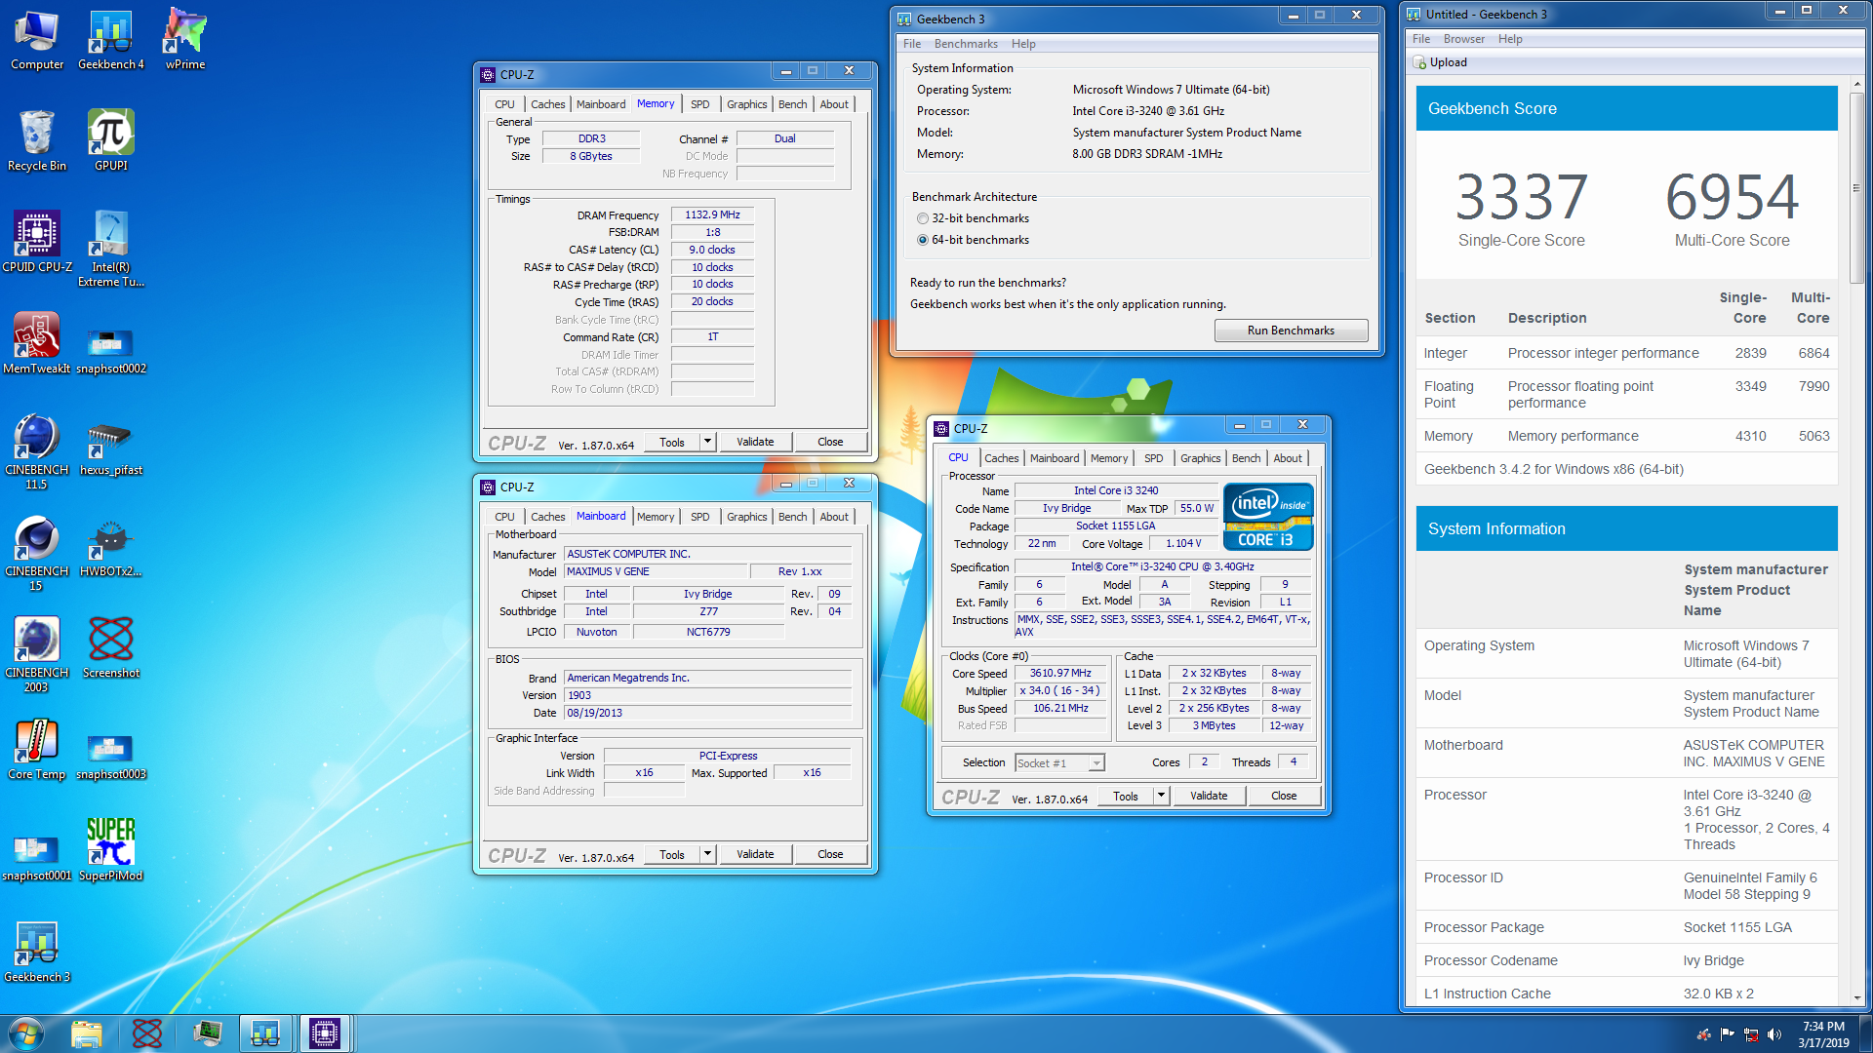This screenshot has height=1053, width=1873.
Task: Open the About tab in Mainboard CPU-Z window
Action: pyautogui.click(x=834, y=517)
